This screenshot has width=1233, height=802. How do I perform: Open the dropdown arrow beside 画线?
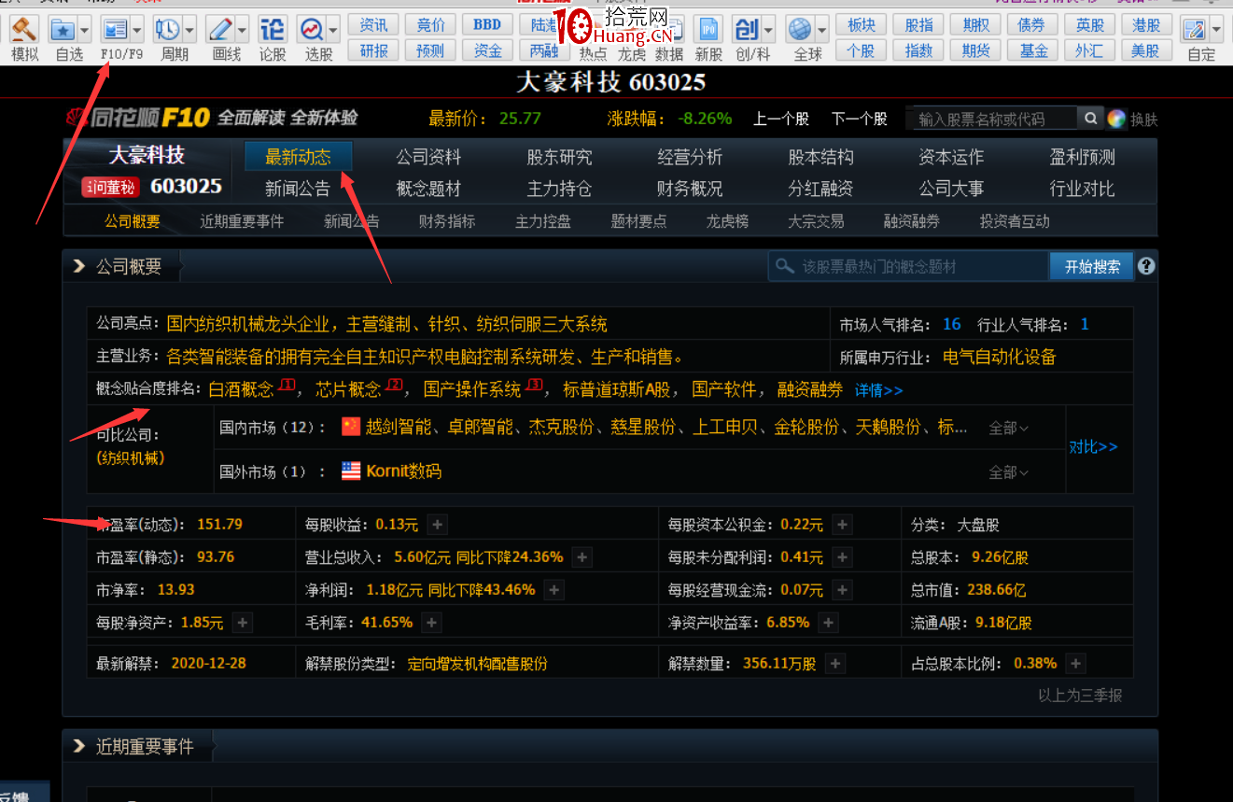[x=242, y=30]
